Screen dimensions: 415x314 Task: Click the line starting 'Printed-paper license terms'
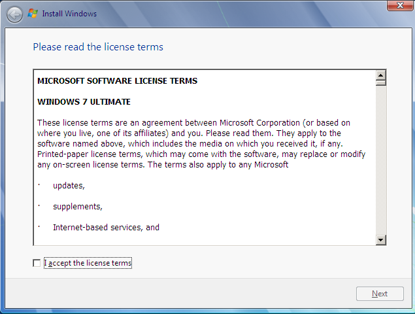(x=201, y=154)
